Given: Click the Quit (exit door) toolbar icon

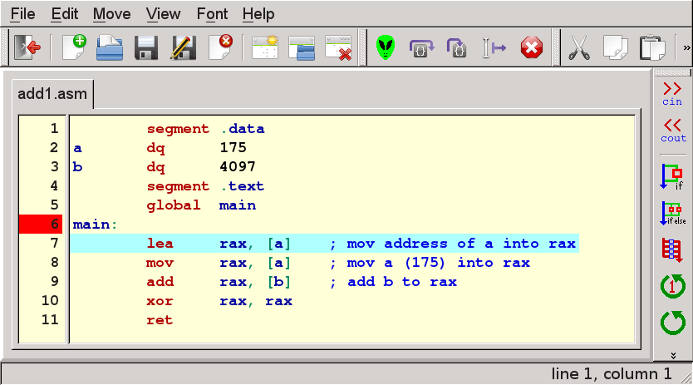Looking at the screenshot, I should (27, 47).
